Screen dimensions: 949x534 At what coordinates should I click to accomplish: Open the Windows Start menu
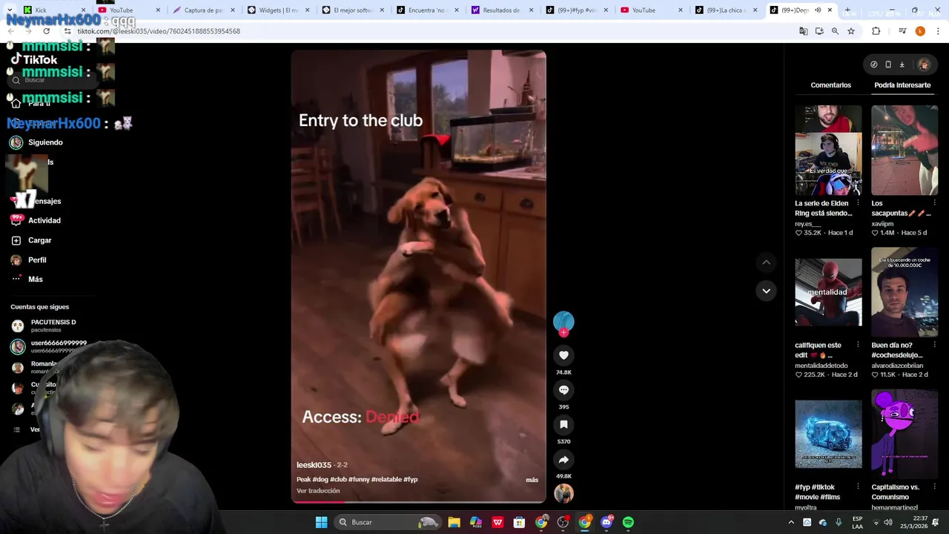point(321,522)
